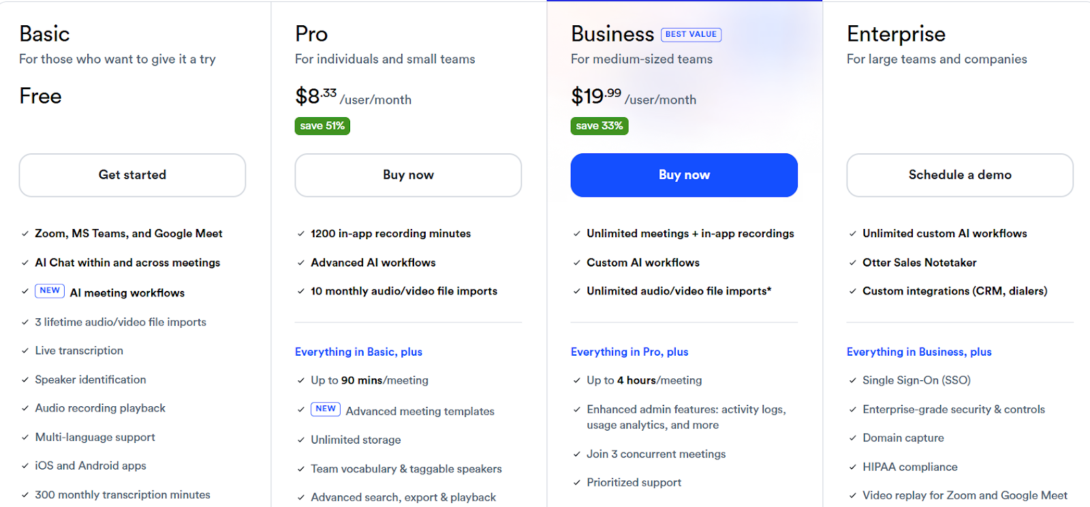This screenshot has width=1090, height=507.
Task: Click the green save 51% badge
Action: click(x=322, y=126)
